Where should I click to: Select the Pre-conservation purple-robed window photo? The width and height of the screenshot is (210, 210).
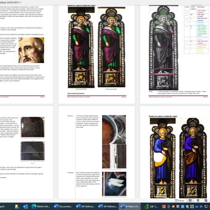[x=81, y=47]
